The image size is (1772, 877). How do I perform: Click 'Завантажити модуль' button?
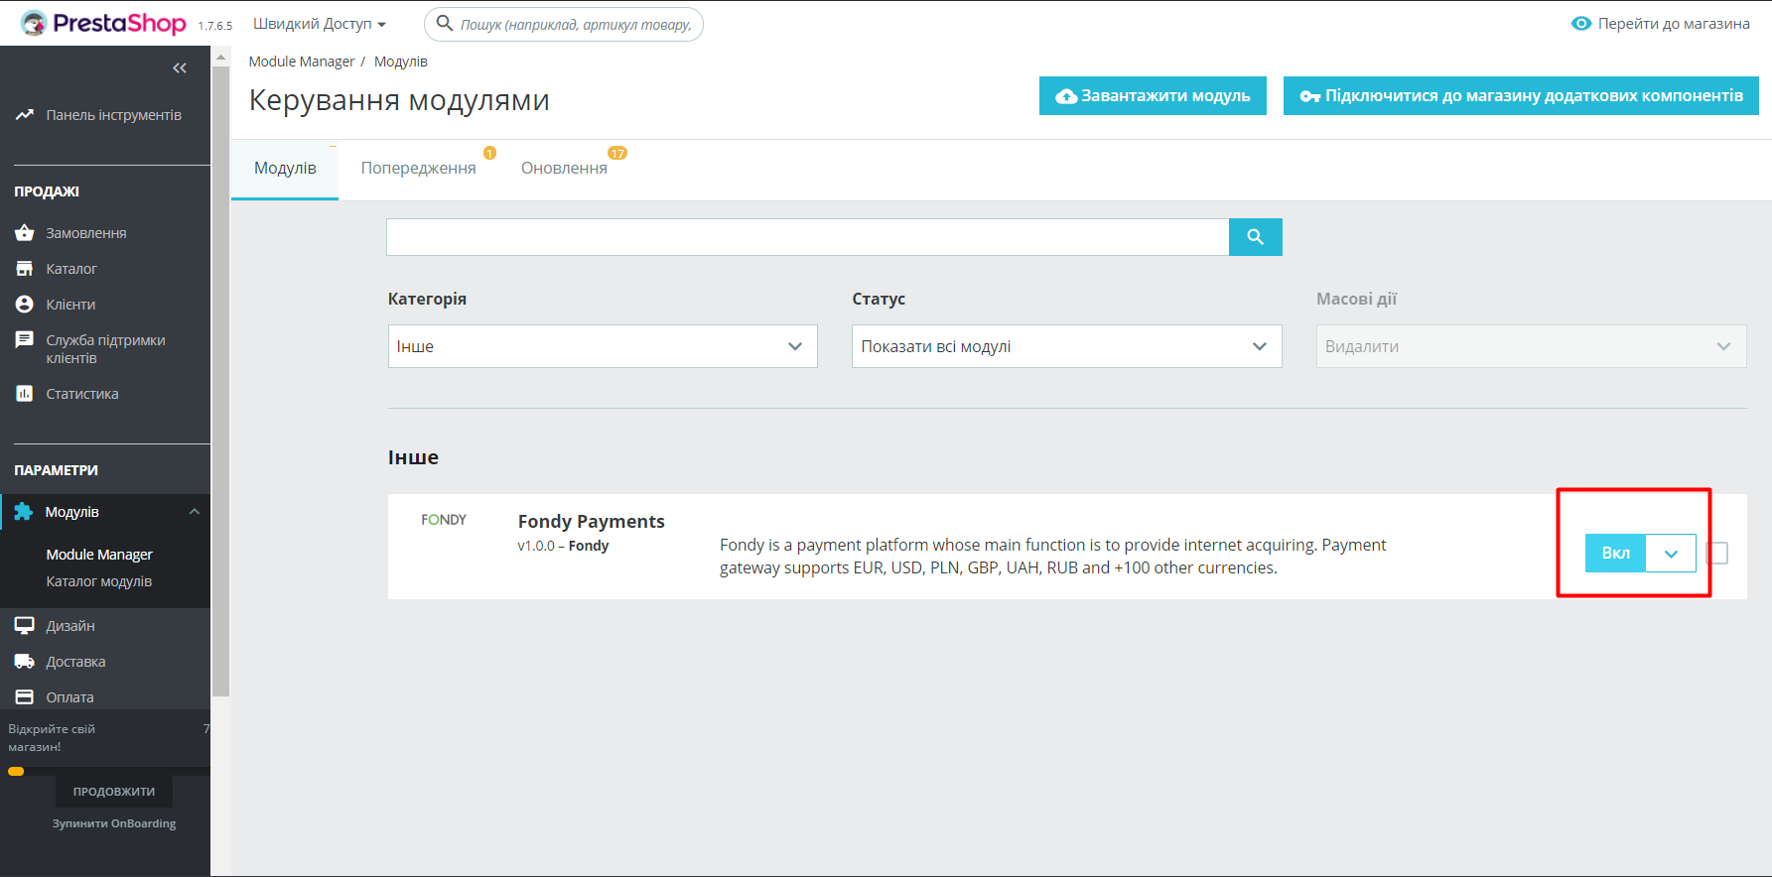point(1153,96)
